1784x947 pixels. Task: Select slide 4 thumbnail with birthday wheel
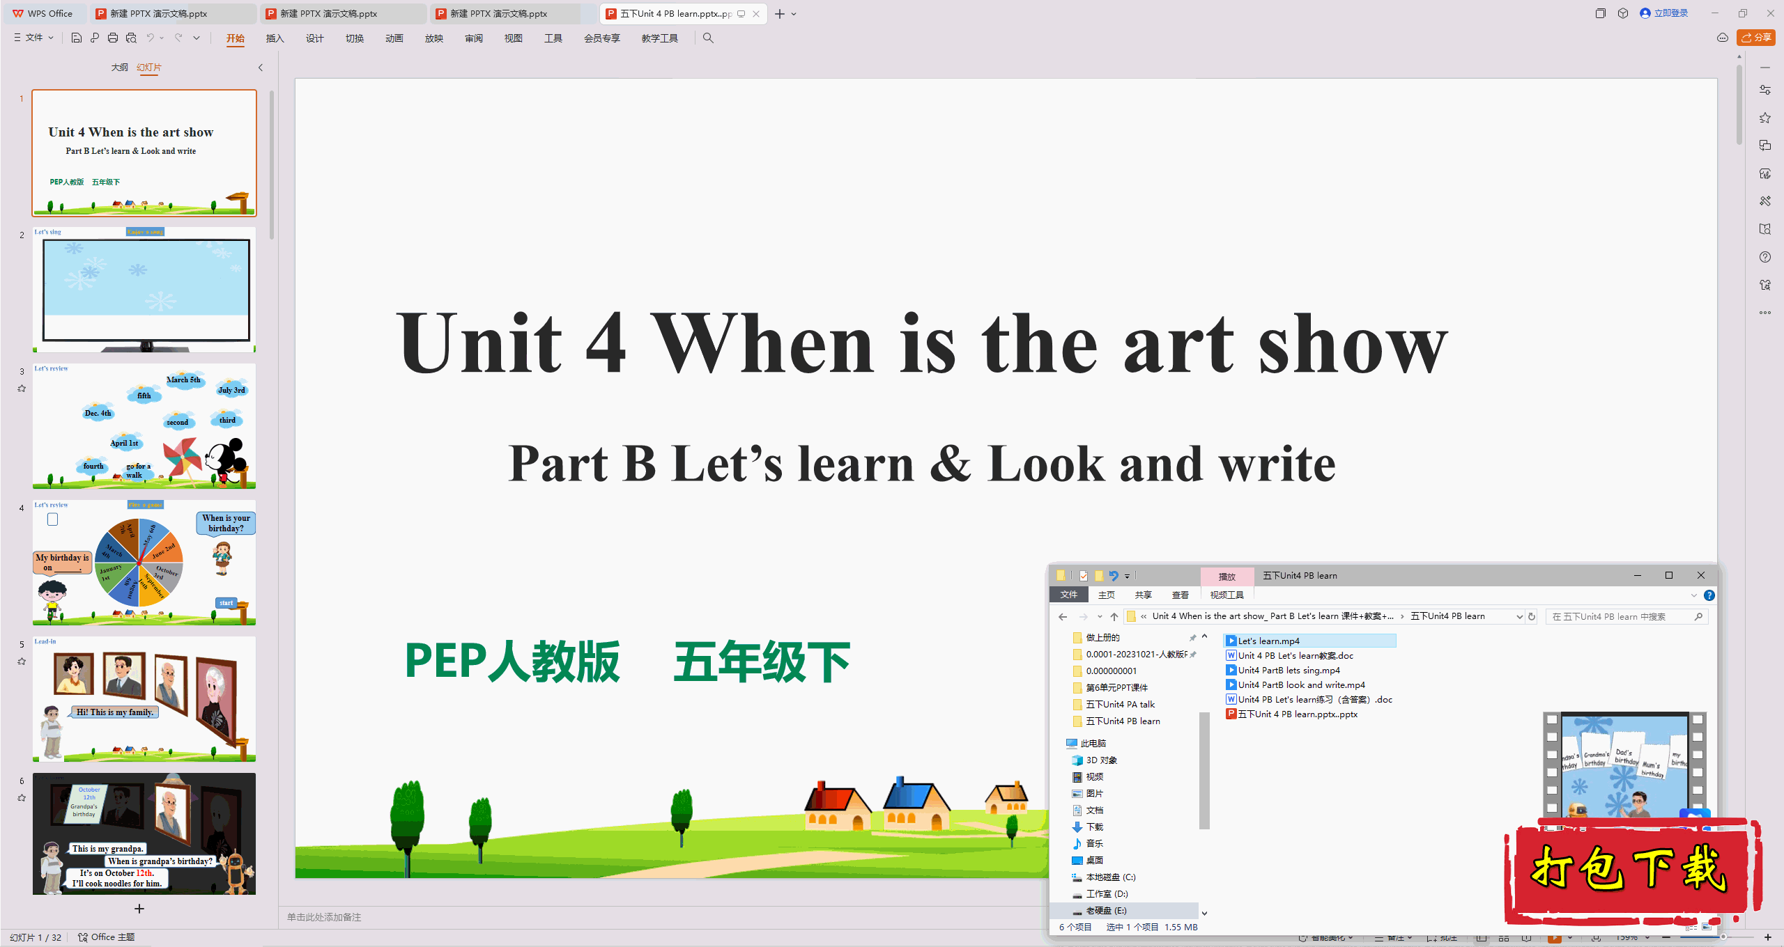click(144, 562)
